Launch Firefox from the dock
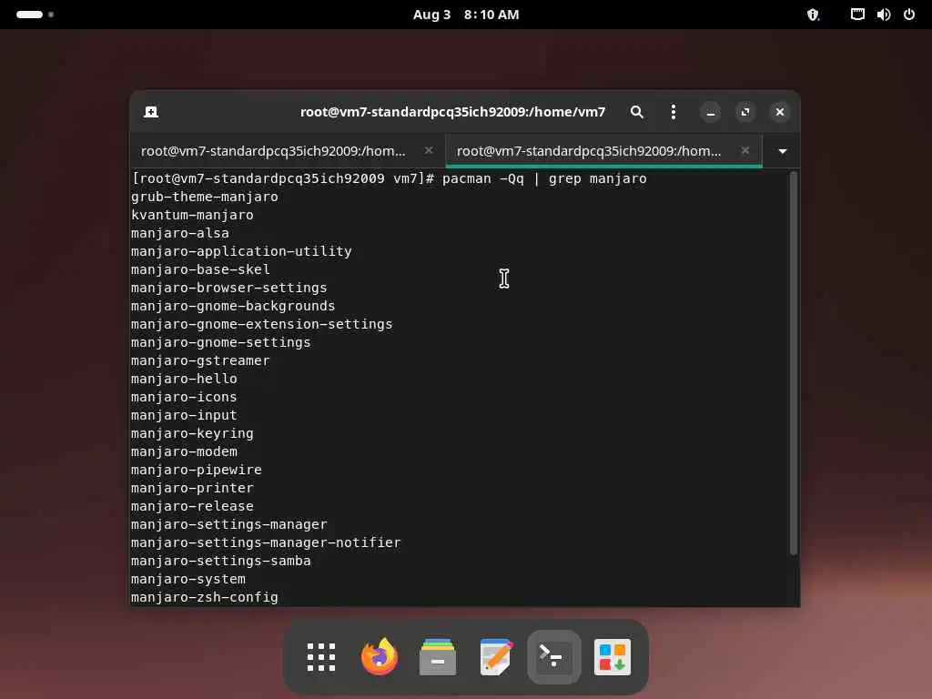932x699 pixels. (380, 657)
